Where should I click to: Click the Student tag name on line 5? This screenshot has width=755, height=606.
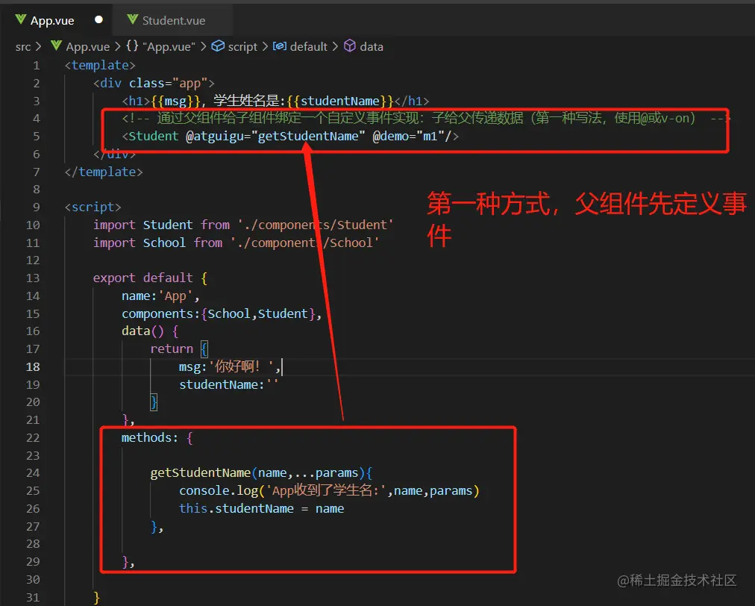(x=154, y=137)
